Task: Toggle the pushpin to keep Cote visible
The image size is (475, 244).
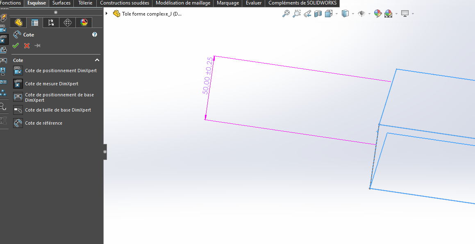Action: (x=37, y=46)
